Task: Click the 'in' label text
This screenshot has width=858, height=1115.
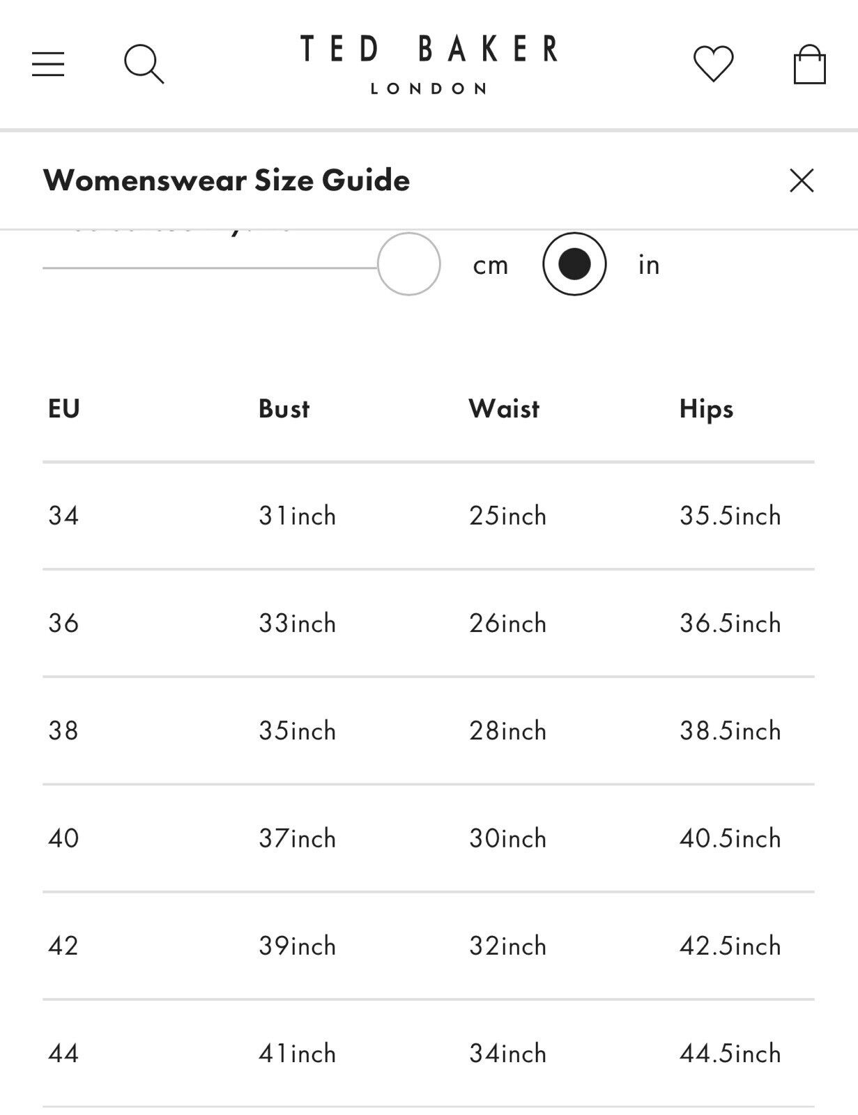Action: [x=649, y=265]
